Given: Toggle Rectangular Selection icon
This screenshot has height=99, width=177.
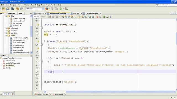Looking at the screenshot, I should tap(75, 17).
